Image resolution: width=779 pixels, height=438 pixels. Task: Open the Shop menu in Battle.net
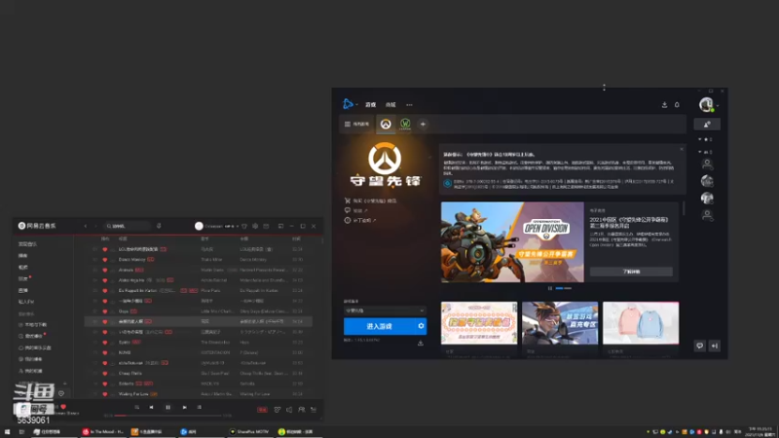[390, 105]
